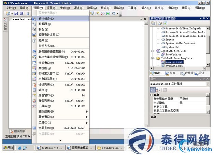Select Microsoft.Office.Infopath reference
The image size is (214, 155).
[183, 29]
